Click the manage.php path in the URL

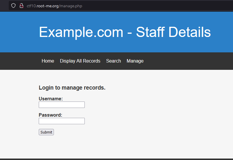pyautogui.click(x=71, y=6)
